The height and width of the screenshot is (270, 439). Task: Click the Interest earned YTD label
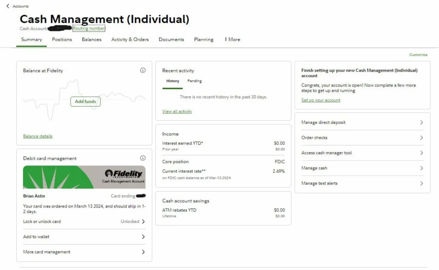[x=183, y=143]
